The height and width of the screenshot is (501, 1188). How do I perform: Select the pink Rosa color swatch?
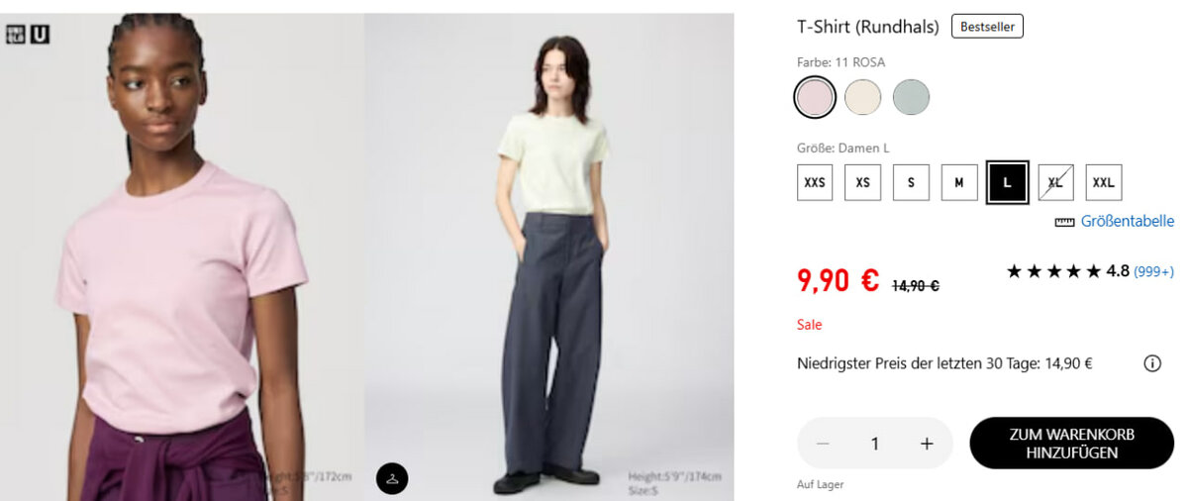click(x=815, y=97)
